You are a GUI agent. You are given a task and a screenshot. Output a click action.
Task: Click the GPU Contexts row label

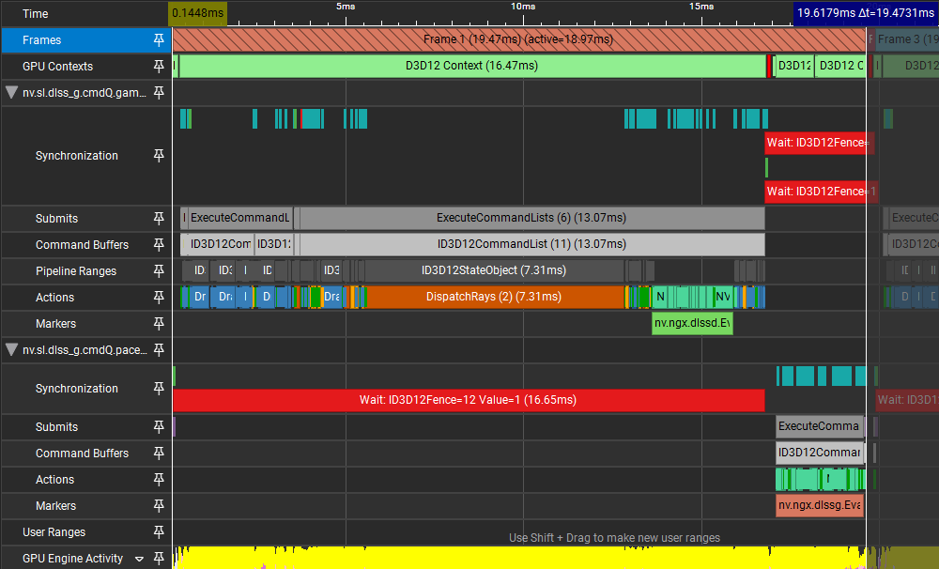[x=57, y=67]
